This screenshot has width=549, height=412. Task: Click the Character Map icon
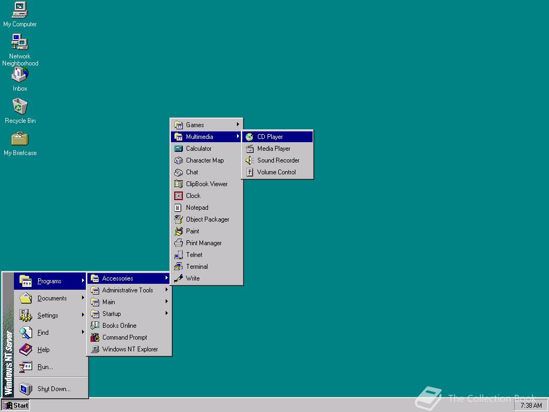point(179,160)
